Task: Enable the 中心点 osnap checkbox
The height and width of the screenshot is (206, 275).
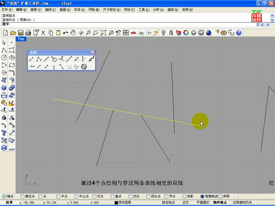Action: (x=76, y=196)
